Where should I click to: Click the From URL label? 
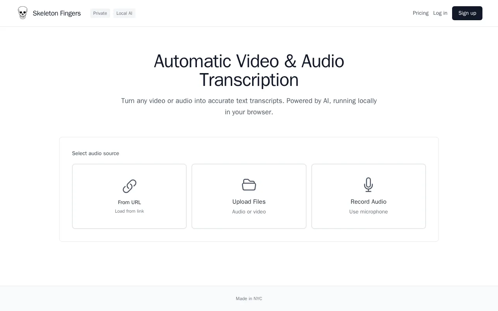point(130,203)
